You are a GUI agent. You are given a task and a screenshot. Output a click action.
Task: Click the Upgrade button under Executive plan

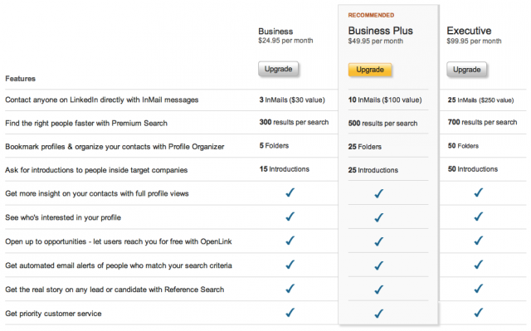466,70
